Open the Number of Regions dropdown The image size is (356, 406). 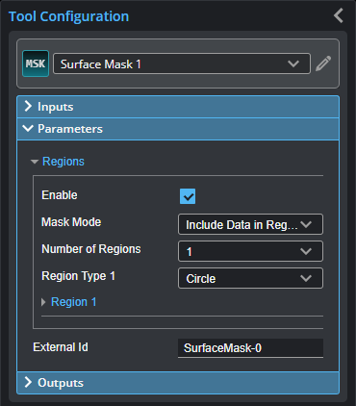click(x=250, y=251)
